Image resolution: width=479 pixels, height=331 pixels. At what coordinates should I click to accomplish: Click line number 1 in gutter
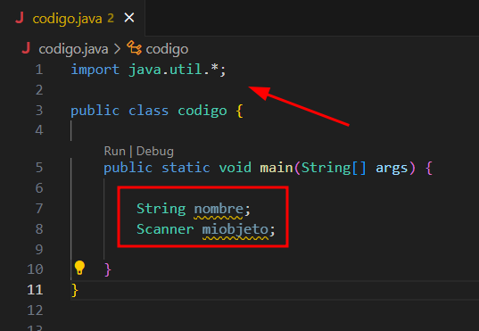coord(38,70)
